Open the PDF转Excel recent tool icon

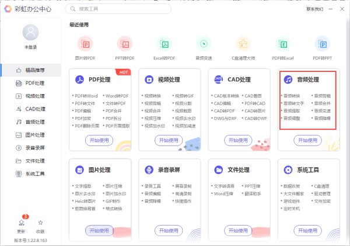click(x=282, y=44)
